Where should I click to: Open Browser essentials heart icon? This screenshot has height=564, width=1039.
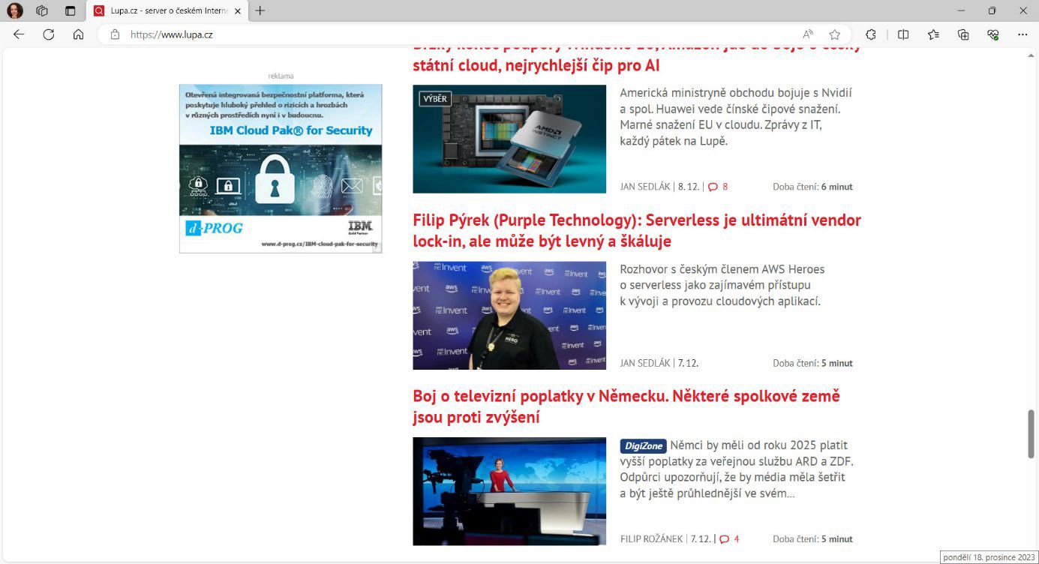point(992,34)
